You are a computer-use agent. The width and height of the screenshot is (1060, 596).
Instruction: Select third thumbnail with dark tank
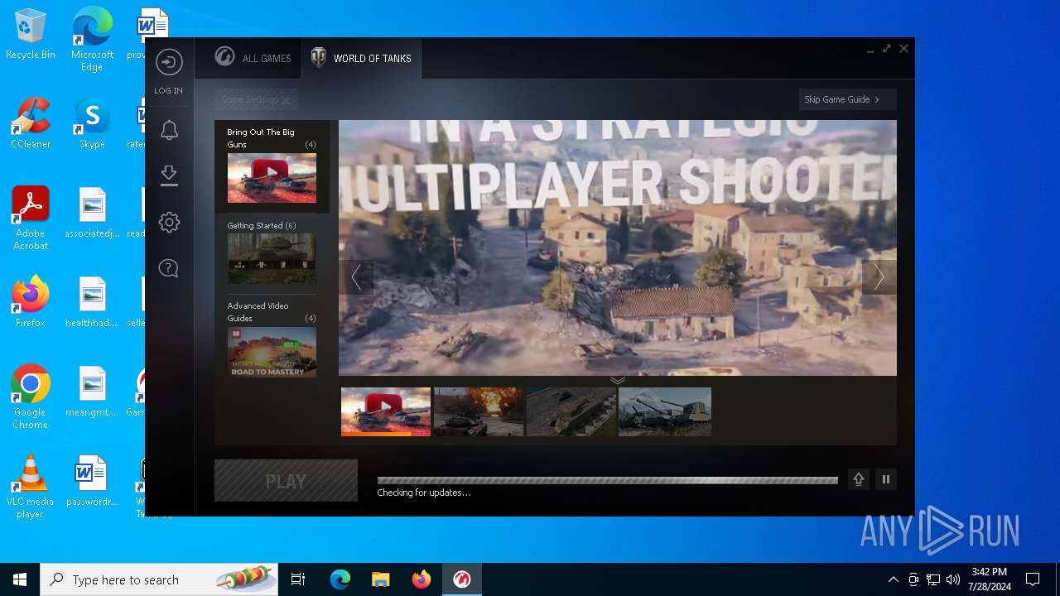coord(571,411)
